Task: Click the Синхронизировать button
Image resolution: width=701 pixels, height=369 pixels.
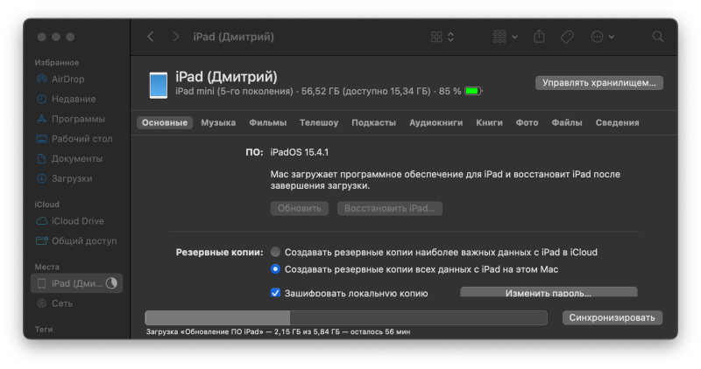Action: click(x=612, y=317)
